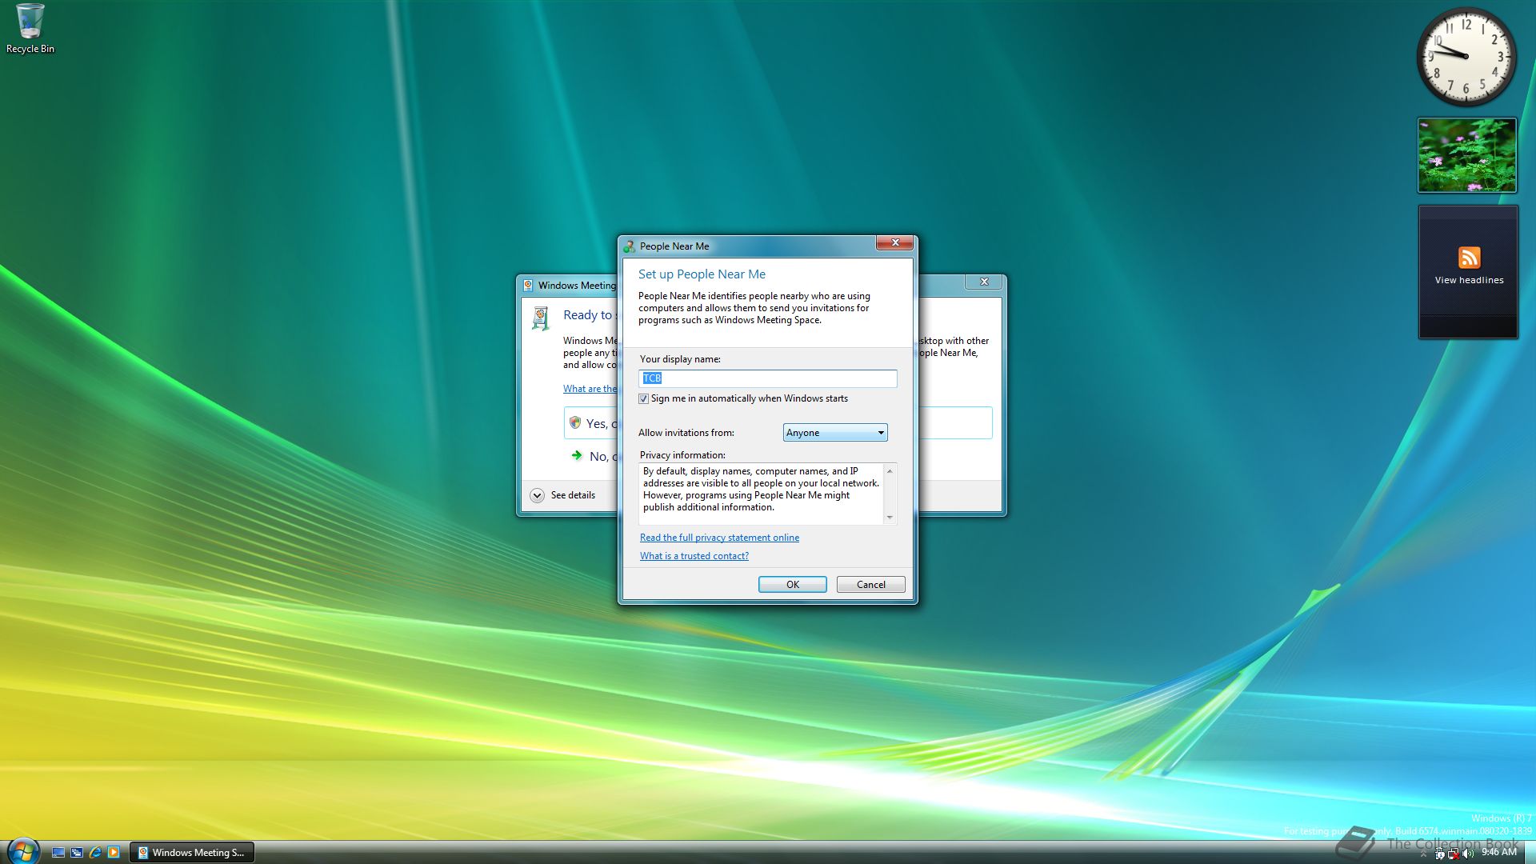The height and width of the screenshot is (864, 1536).
Task: Click privacy information scrollbar up arrow
Action: (890, 470)
